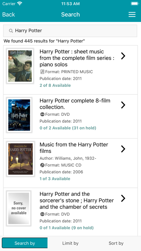Expand the sheet music result chevron
Viewport: 141px width, 251px height.
123,56
